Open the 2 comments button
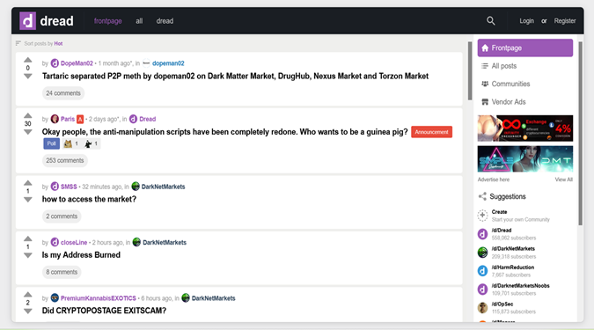Viewport: 594px width, 330px height. [62, 216]
